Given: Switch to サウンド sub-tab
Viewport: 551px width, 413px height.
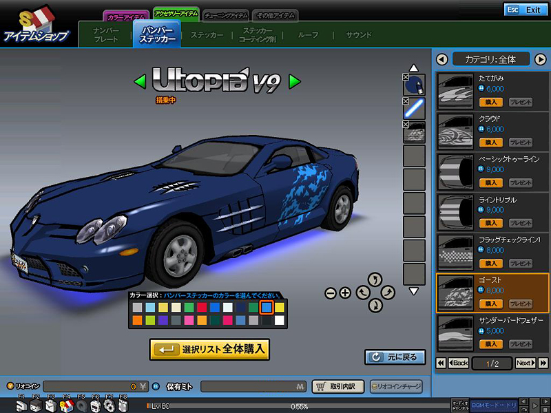Looking at the screenshot, I should point(358,35).
